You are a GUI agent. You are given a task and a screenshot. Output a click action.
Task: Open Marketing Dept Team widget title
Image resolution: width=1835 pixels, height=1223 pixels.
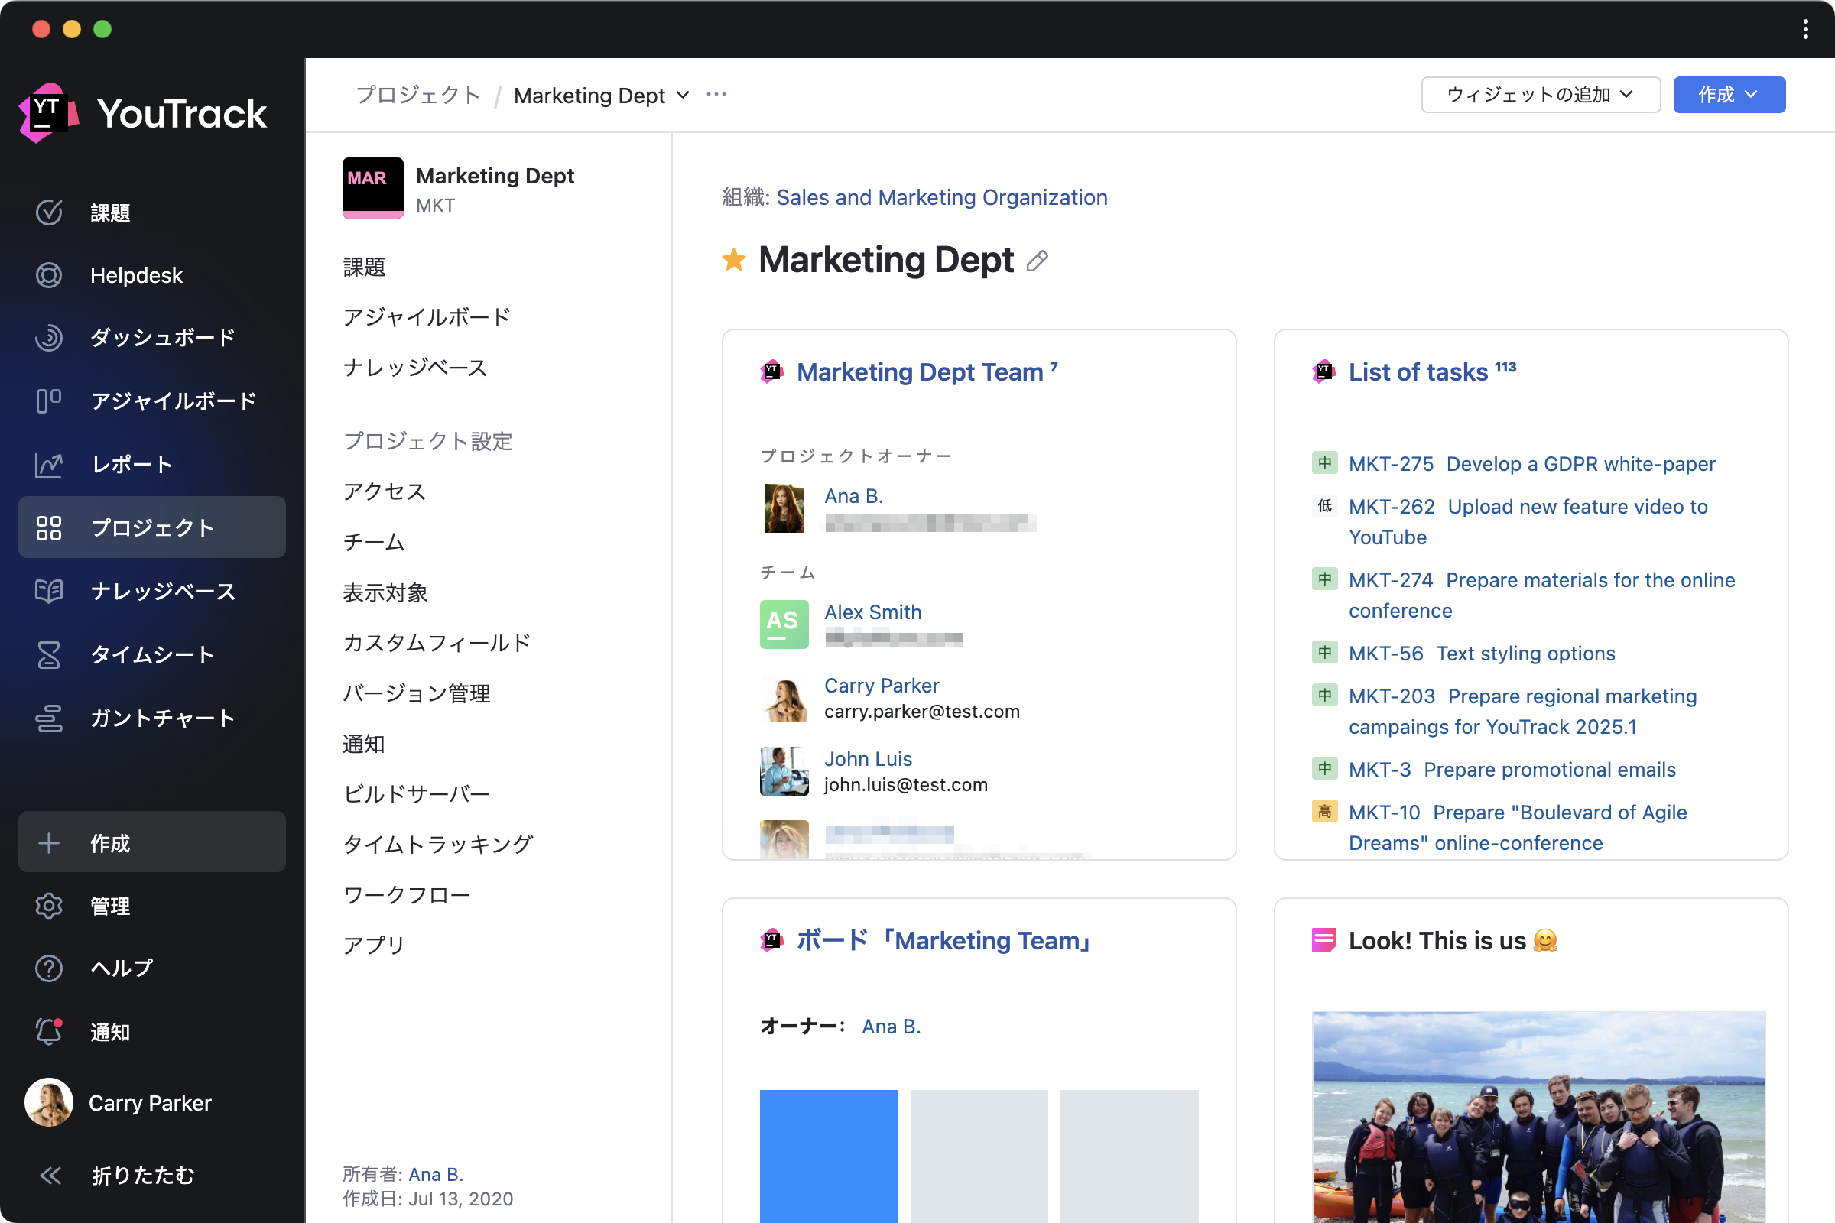pos(920,372)
